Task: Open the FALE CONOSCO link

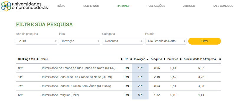Action: 223,6
